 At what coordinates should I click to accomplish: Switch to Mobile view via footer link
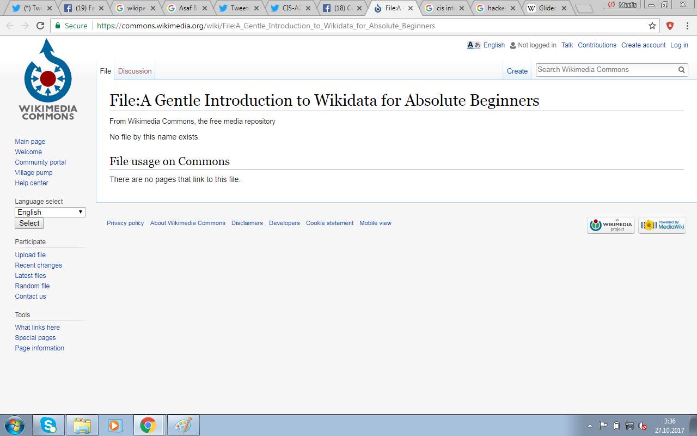pos(375,223)
